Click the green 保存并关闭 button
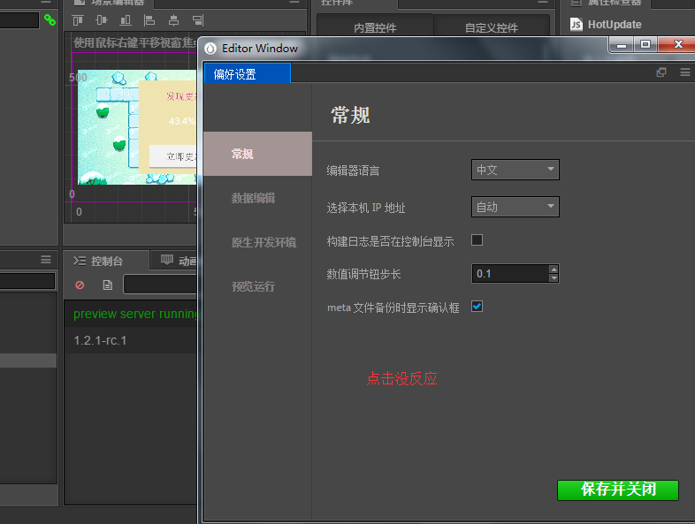 pos(618,490)
